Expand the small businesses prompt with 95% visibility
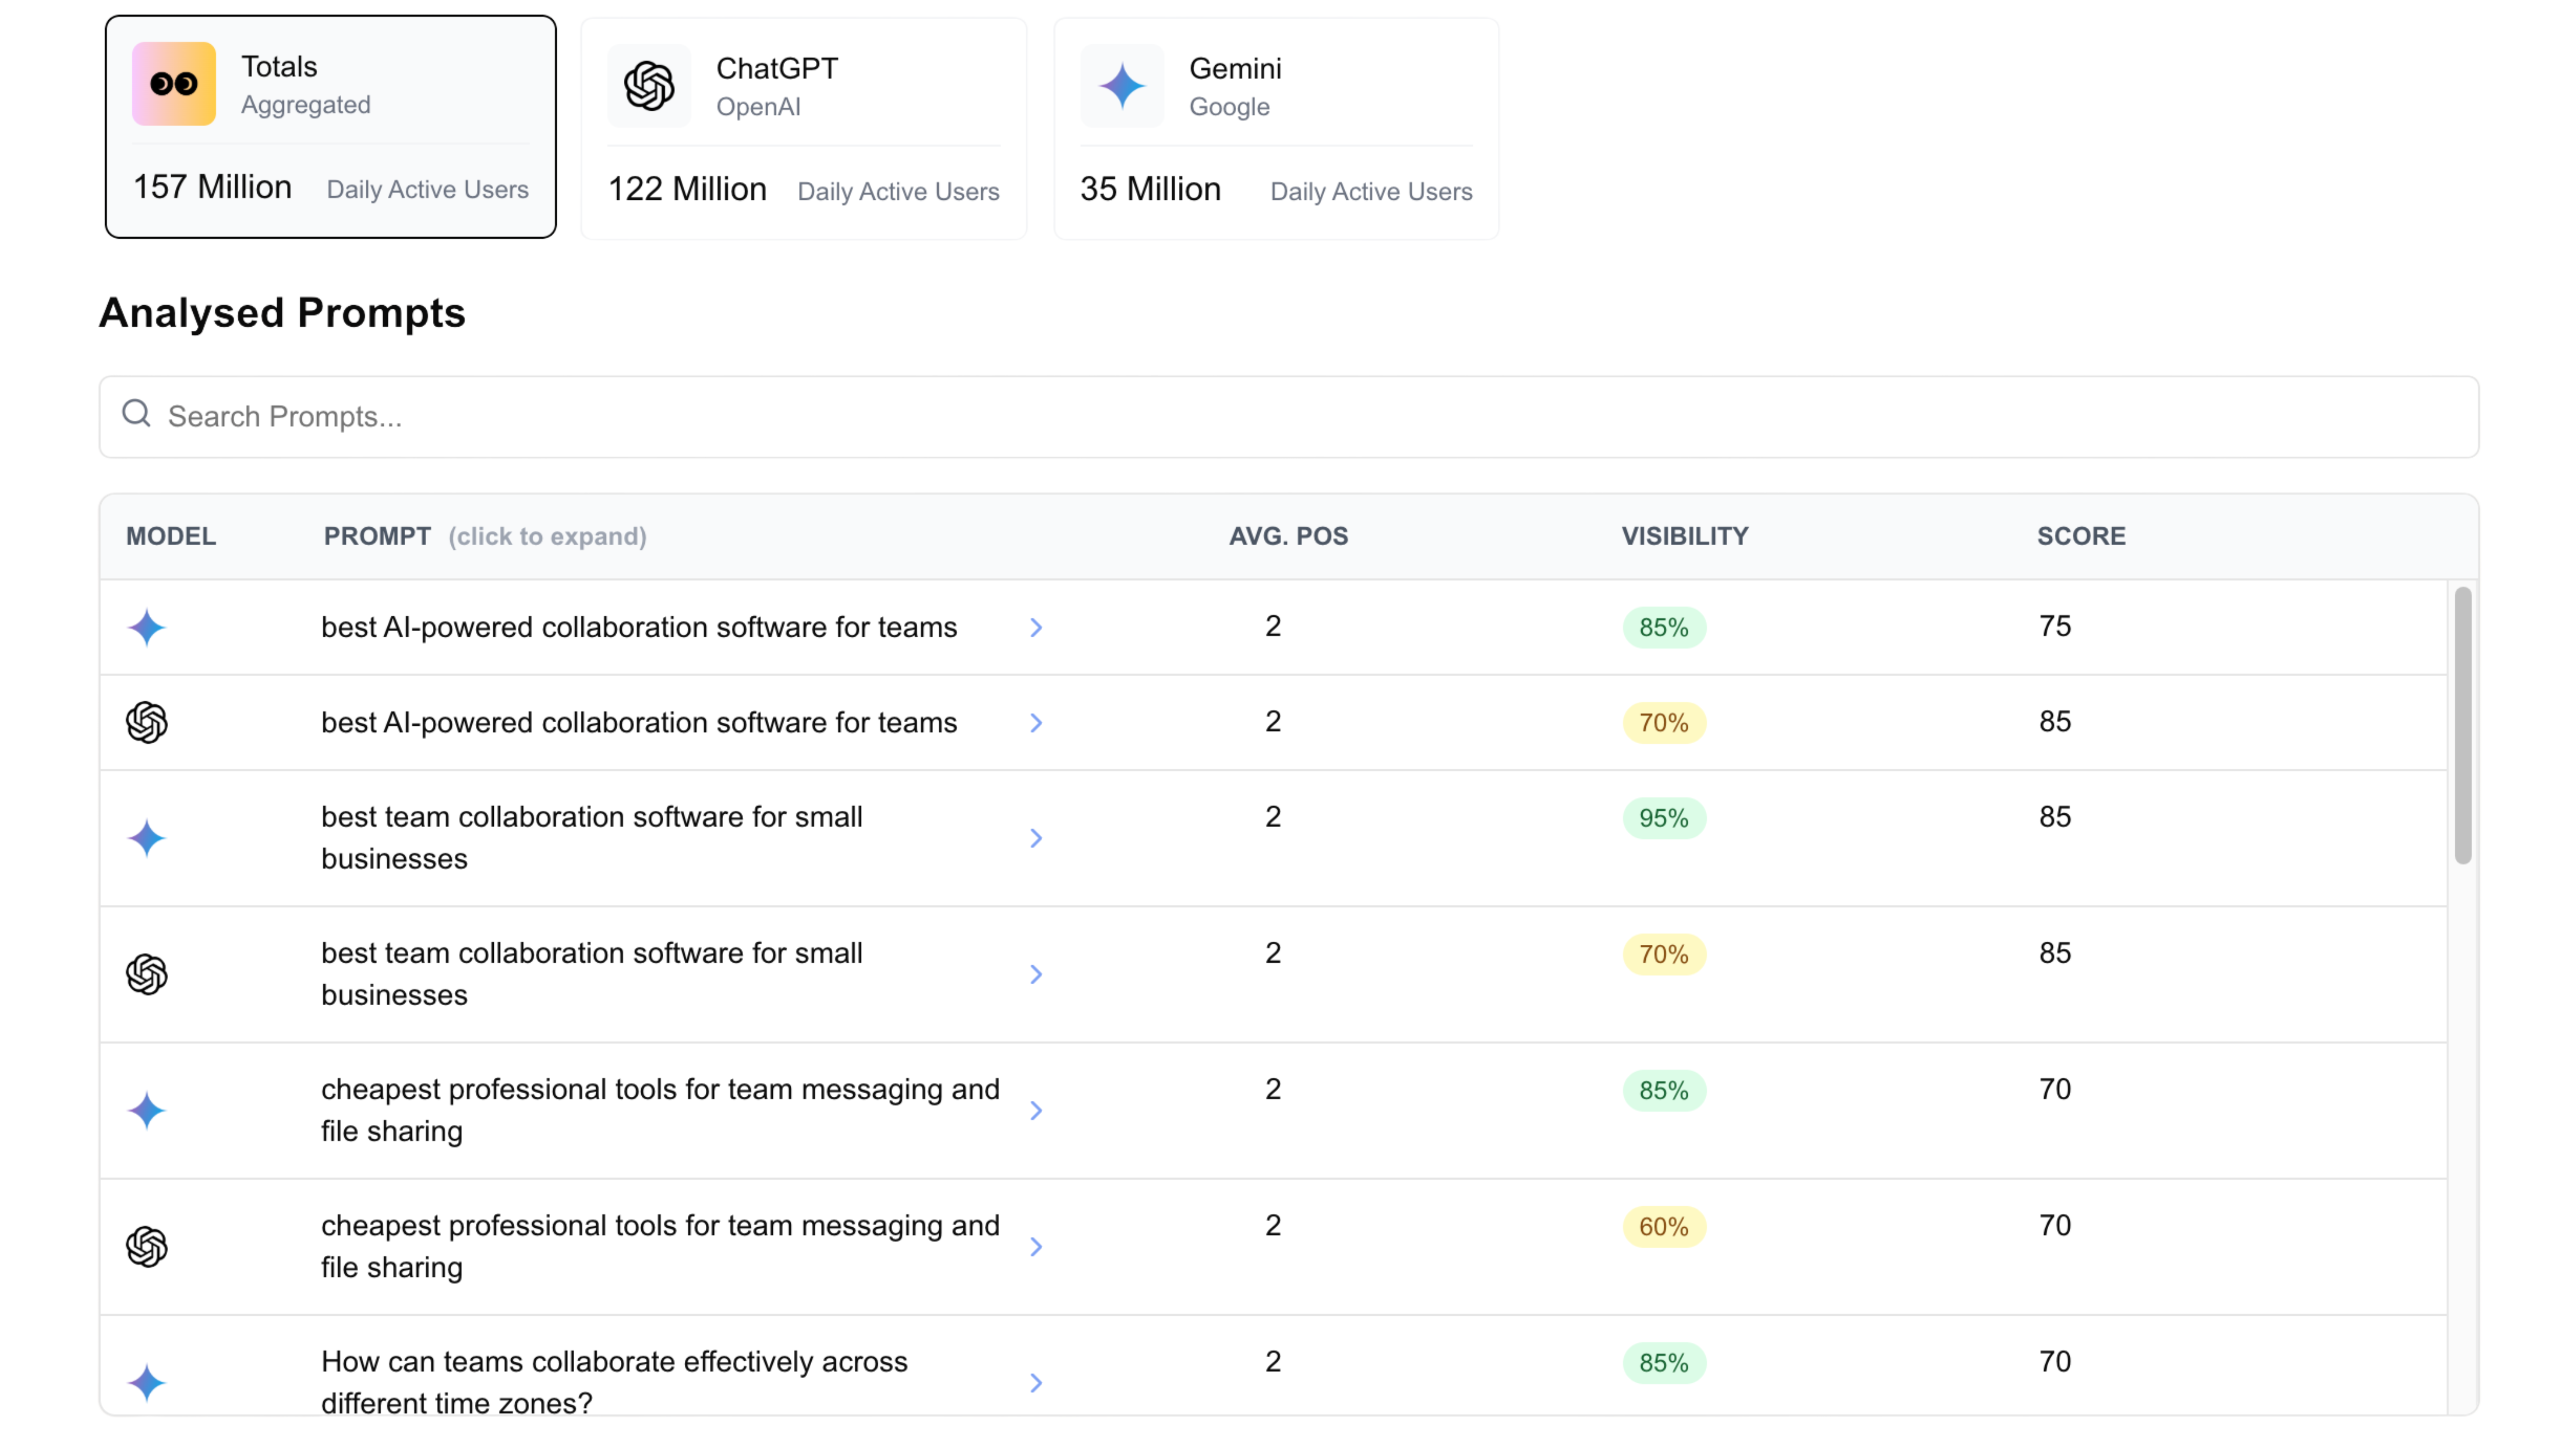The width and height of the screenshot is (2576, 1448). [x=1036, y=838]
